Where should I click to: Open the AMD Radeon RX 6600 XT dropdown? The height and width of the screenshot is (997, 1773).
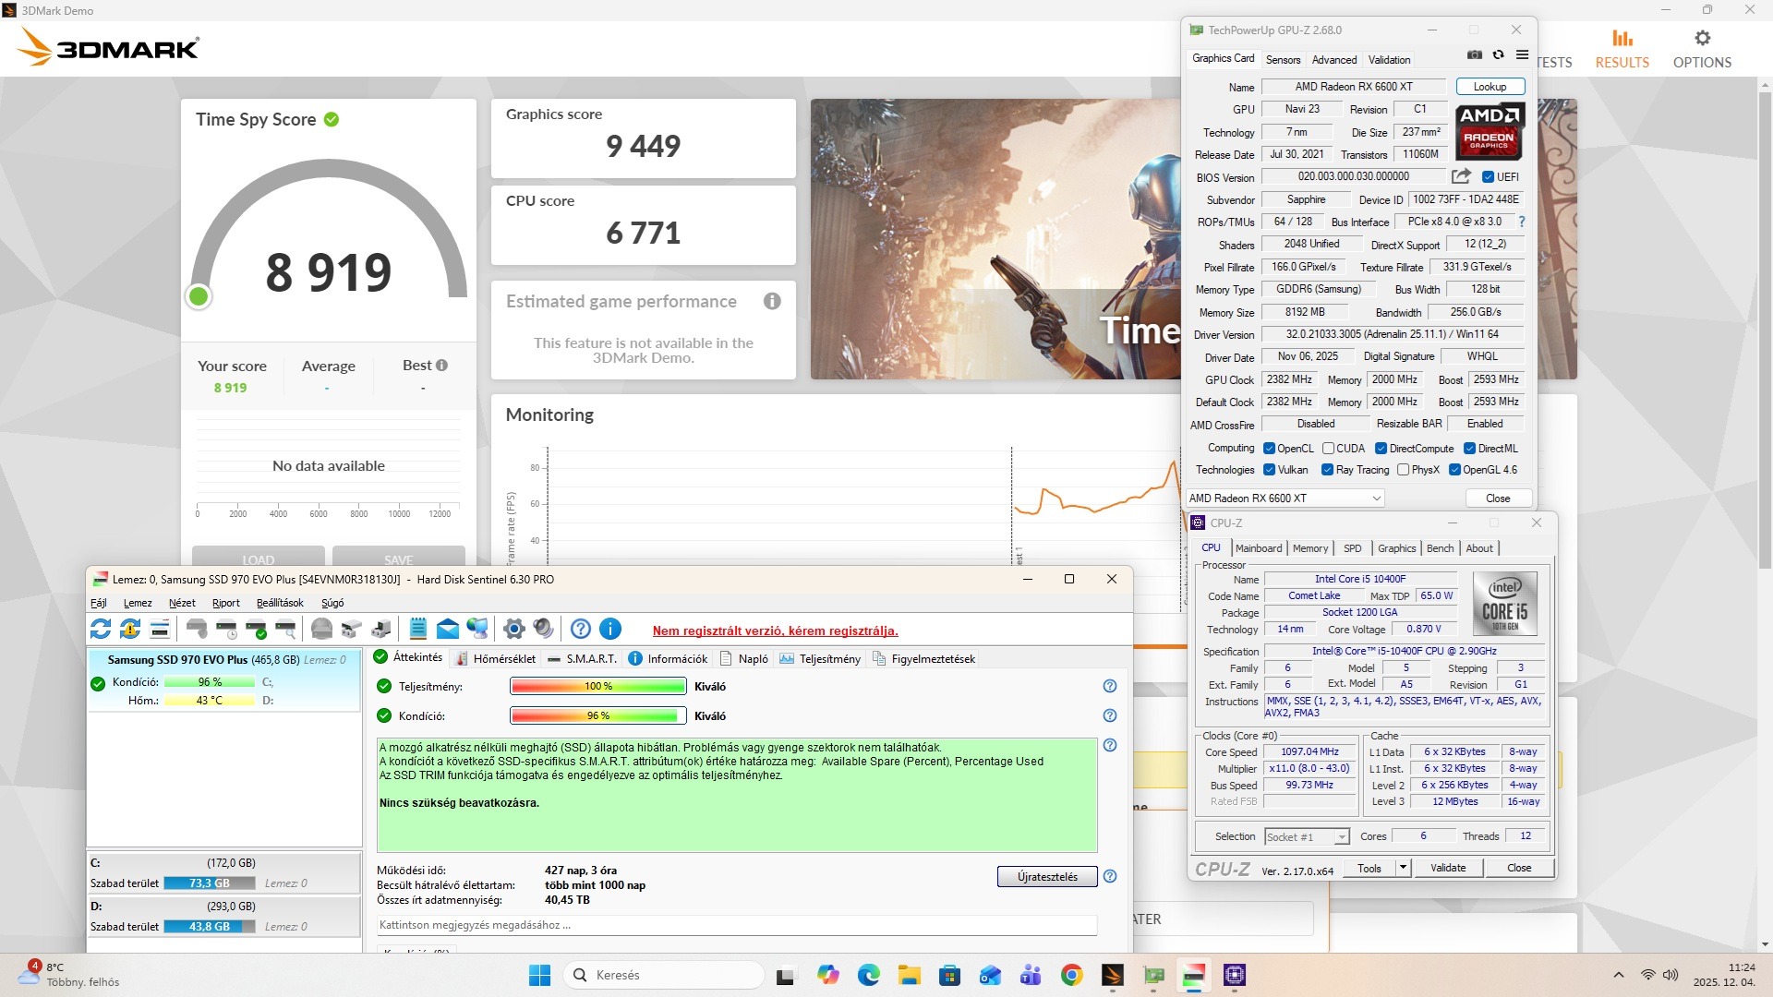(x=1285, y=498)
